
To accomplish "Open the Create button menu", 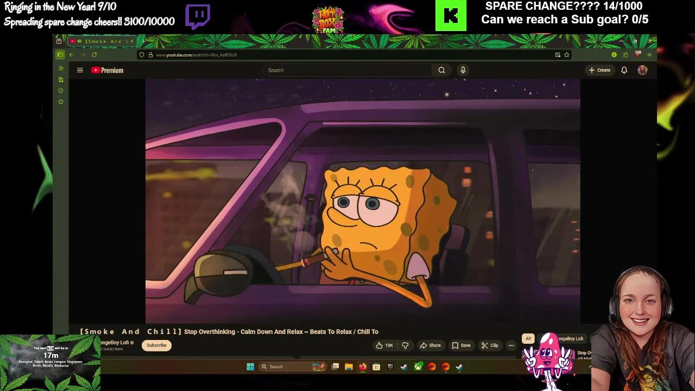I will (599, 70).
